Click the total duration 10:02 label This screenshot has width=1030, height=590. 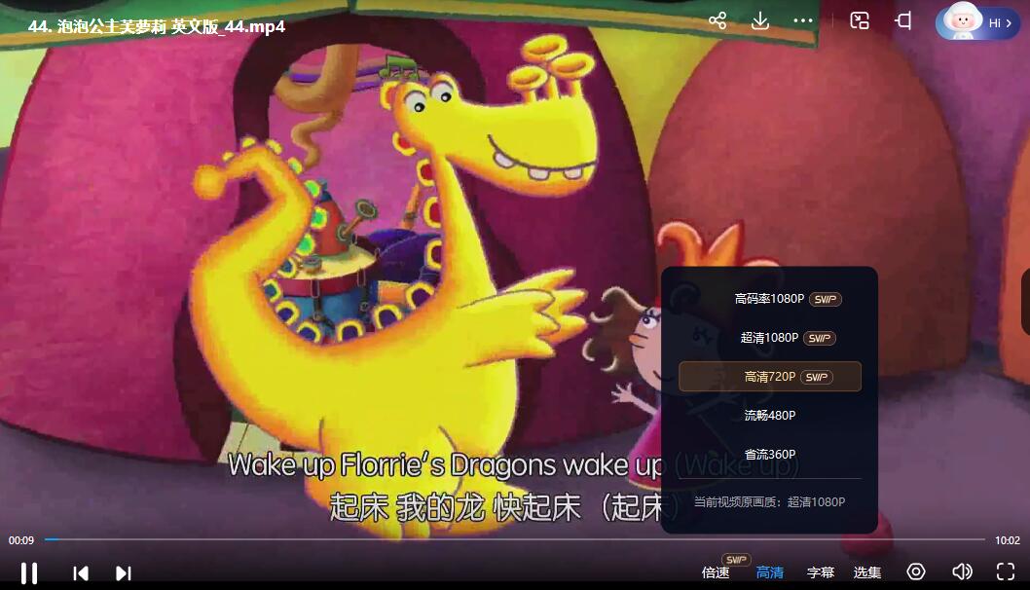click(1007, 540)
